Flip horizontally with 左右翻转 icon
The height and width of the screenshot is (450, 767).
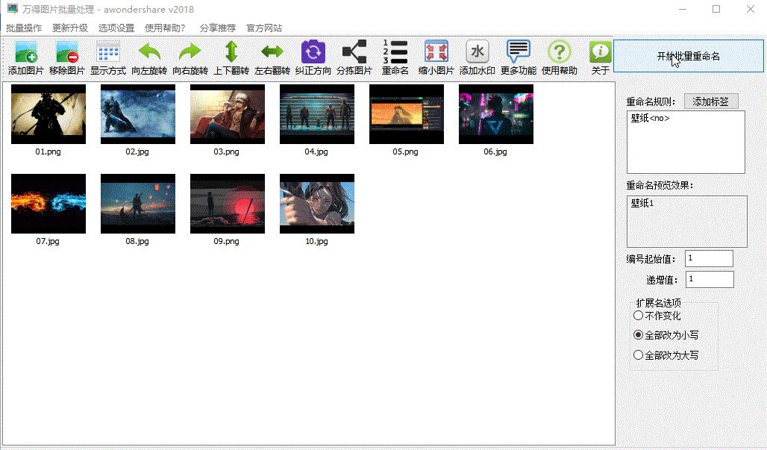272,52
